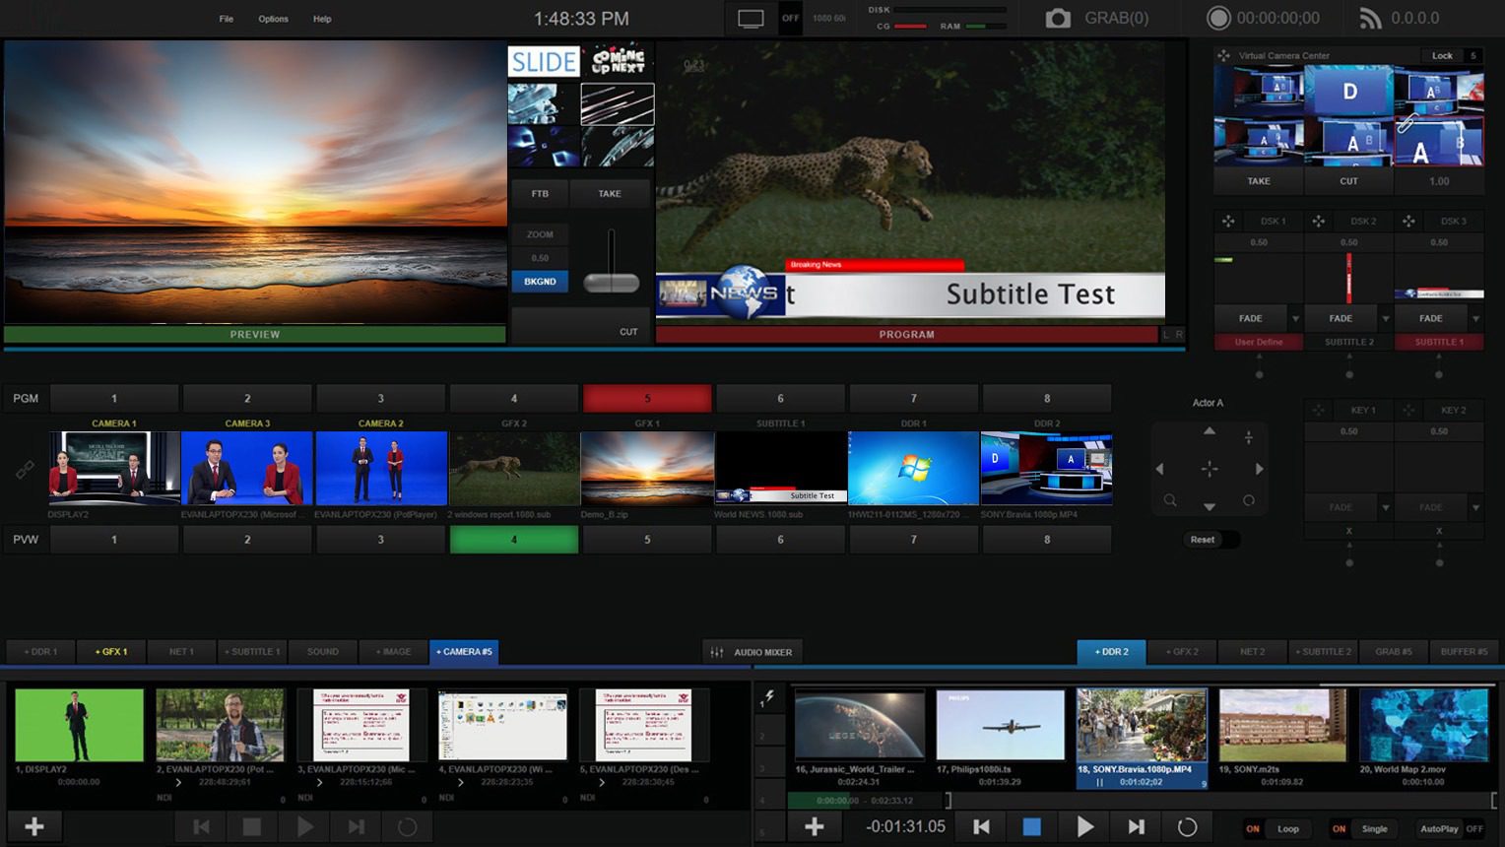
Task: Select PGM bus button 5
Action: tap(647, 399)
